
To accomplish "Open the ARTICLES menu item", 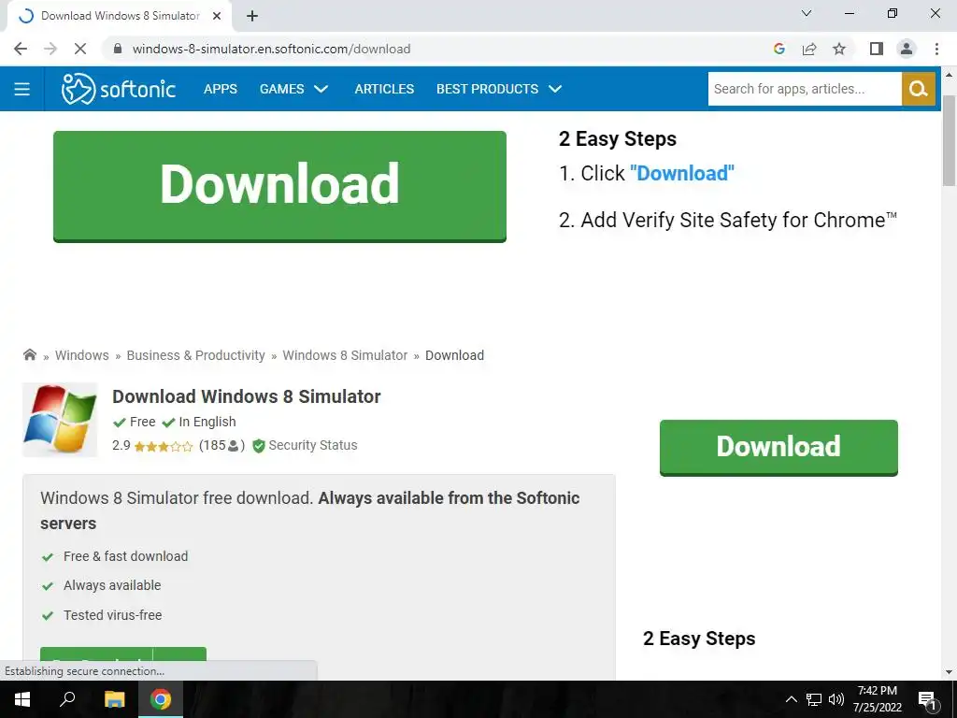I will pos(384,89).
